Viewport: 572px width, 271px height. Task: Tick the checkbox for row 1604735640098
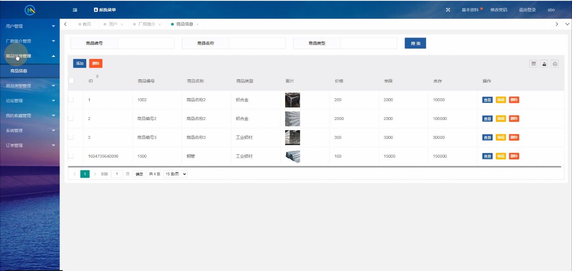click(71, 156)
